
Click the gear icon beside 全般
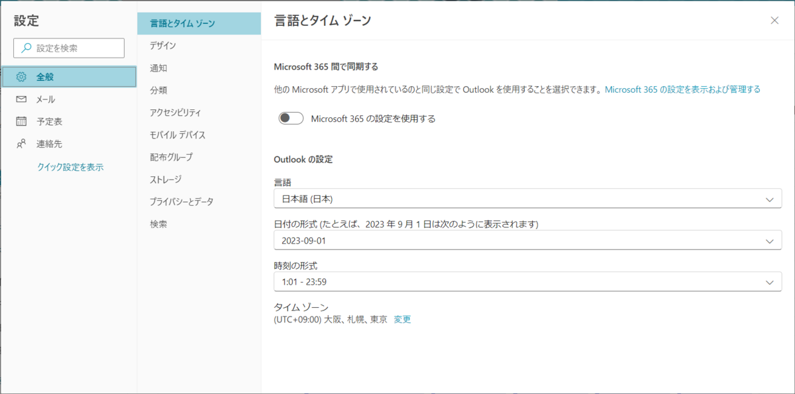(21, 77)
